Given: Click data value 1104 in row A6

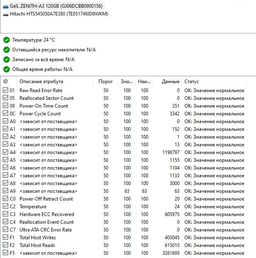Looking at the screenshot, I should [x=175, y=168].
